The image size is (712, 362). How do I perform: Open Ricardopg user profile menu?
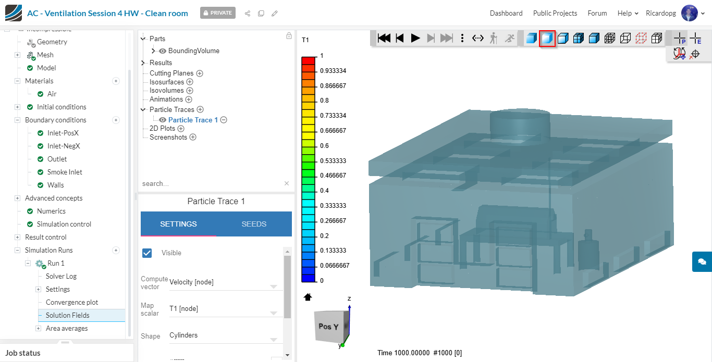(676, 13)
